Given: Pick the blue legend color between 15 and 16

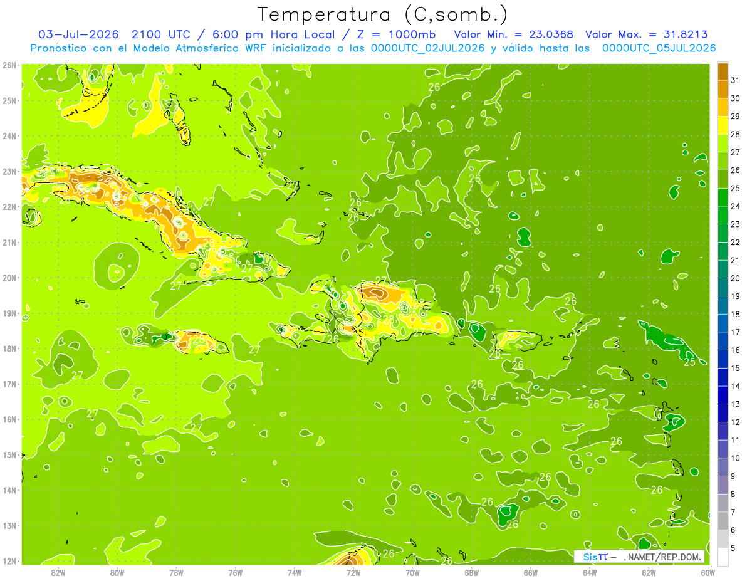Looking at the screenshot, I should click(723, 359).
